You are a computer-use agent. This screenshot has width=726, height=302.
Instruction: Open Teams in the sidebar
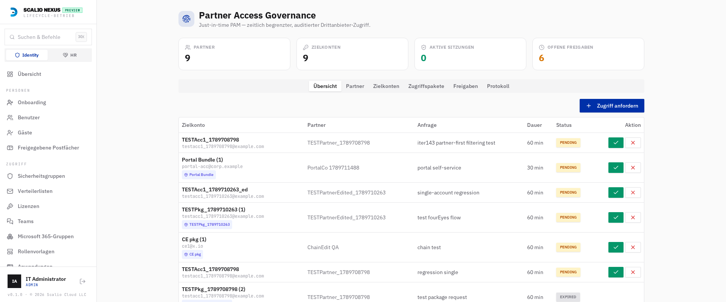click(x=48, y=221)
